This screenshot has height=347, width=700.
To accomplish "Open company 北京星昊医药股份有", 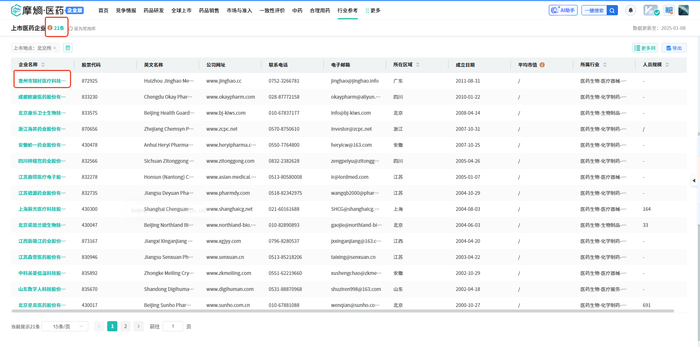I will point(42,305).
